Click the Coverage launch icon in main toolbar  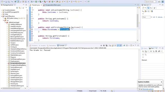[x=40, y=2]
